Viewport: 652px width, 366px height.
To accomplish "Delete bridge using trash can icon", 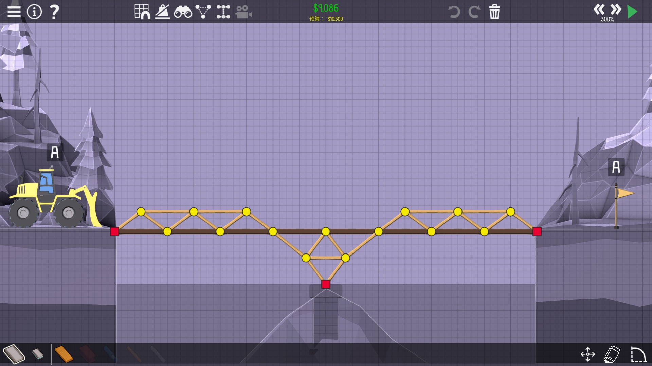I will pyautogui.click(x=494, y=12).
